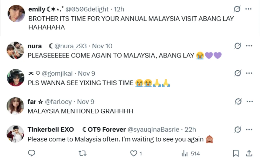Viewport: 260px width, 162px height.
Task: Open more options menu on nura's tweet
Action: coord(249,46)
